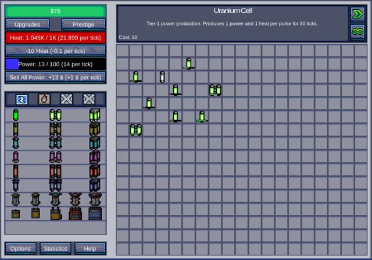The height and width of the screenshot is (260, 372).
Task: Click the depleted white cell in reactor grid
Action: [x=162, y=77]
